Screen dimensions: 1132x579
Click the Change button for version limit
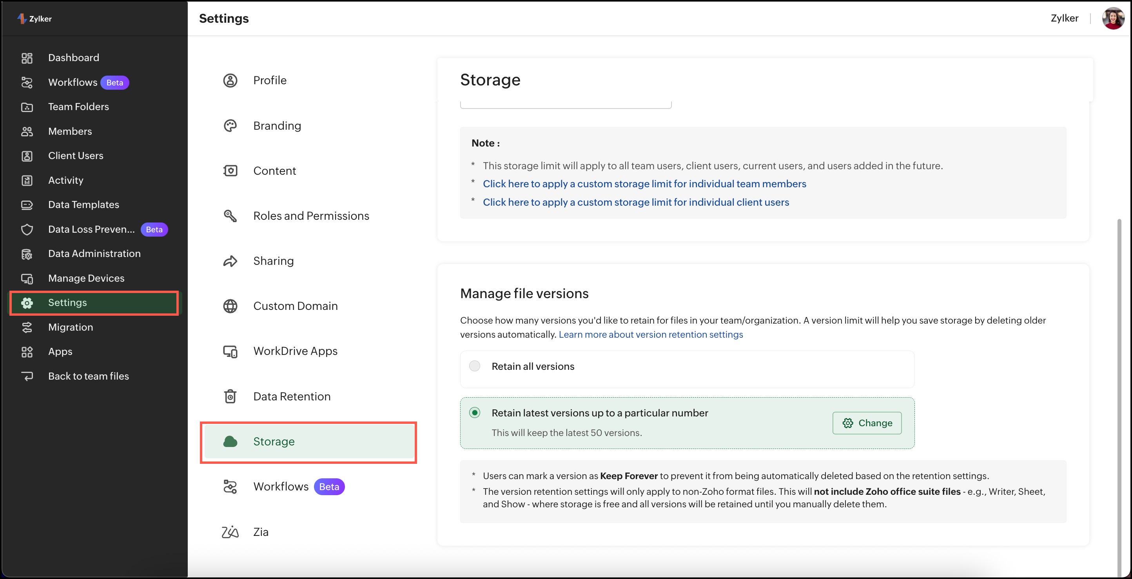click(867, 423)
